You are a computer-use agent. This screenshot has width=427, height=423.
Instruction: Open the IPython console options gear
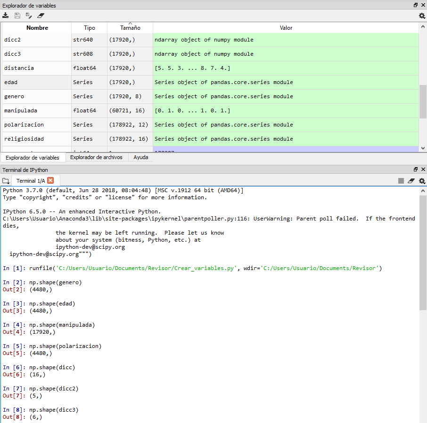coord(422,180)
